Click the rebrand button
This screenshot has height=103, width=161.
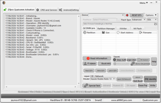107,85
